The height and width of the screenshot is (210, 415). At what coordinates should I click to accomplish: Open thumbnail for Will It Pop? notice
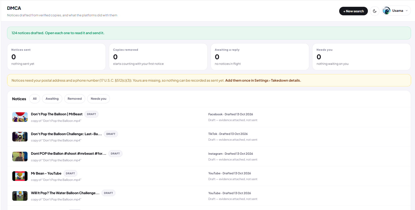20,196
